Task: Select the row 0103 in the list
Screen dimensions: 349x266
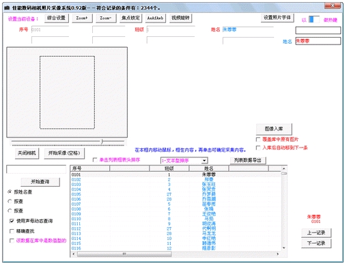Action: click(176, 185)
